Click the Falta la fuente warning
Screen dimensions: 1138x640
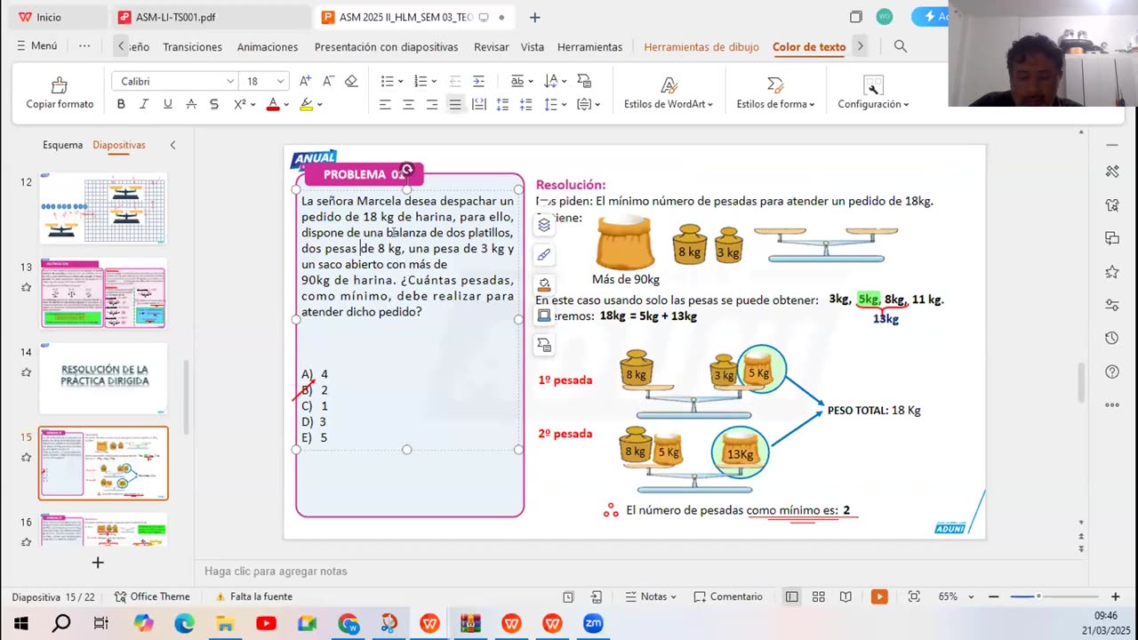point(252,597)
